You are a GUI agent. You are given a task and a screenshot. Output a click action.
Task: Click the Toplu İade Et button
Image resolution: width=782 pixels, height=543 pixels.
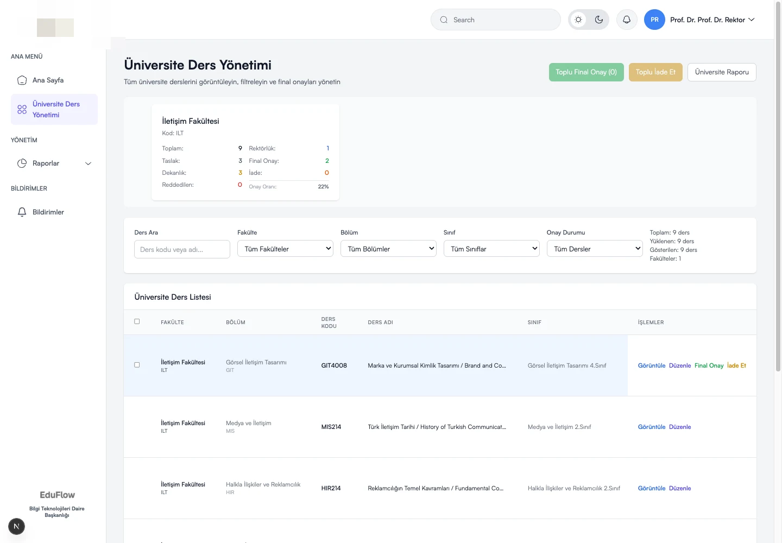click(x=655, y=72)
